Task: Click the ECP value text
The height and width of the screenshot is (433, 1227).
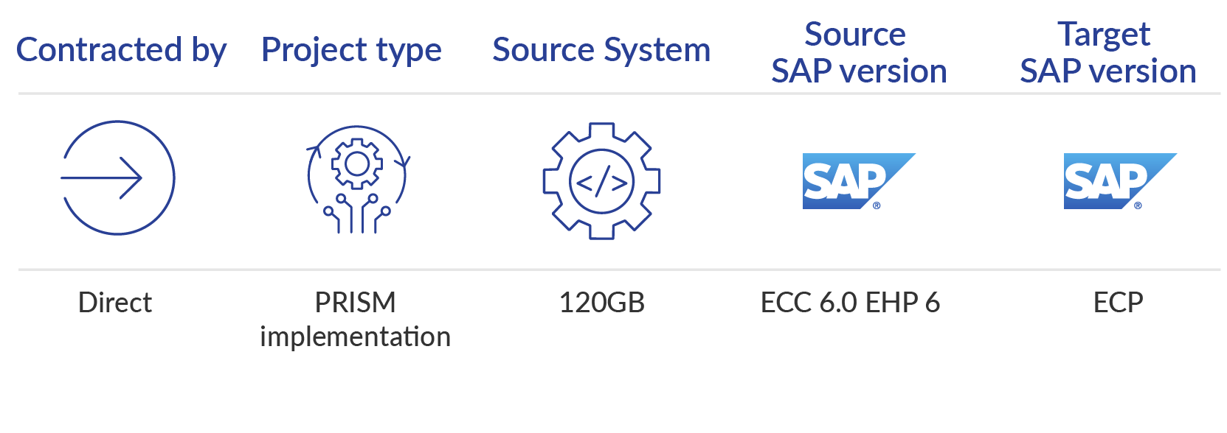Action: [x=1118, y=303]
